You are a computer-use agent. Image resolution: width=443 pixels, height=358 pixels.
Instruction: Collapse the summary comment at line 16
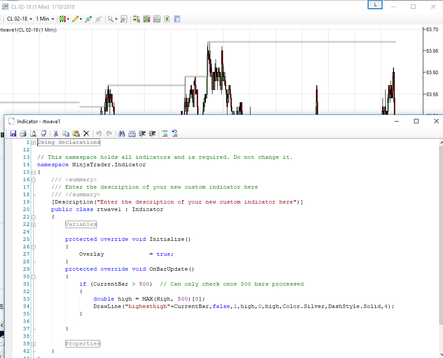34,180
